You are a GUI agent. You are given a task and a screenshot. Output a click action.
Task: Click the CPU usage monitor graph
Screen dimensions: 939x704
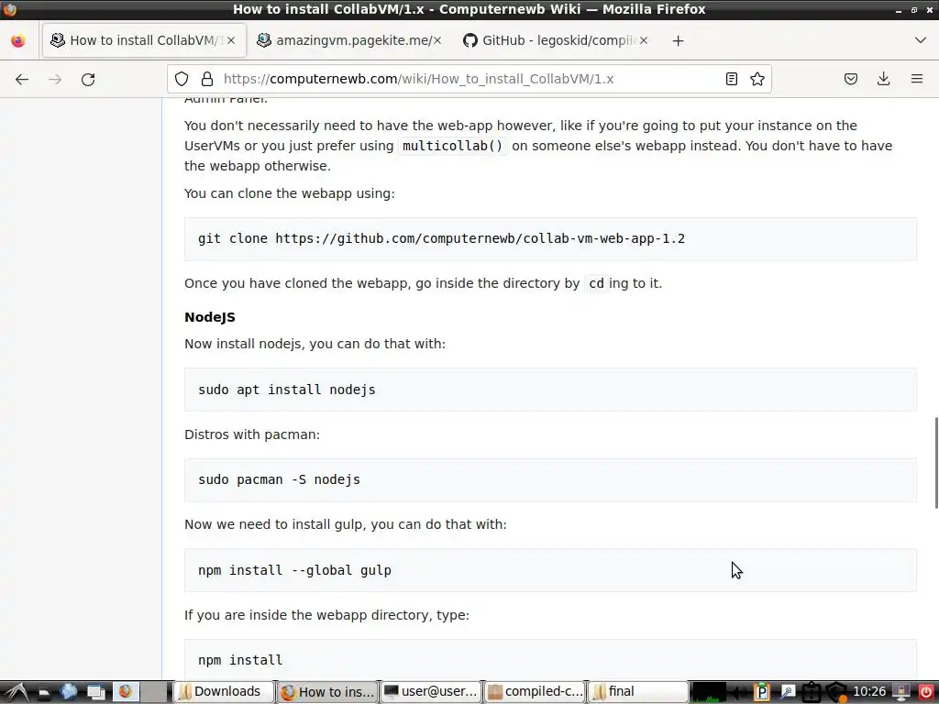coord(709,692)
